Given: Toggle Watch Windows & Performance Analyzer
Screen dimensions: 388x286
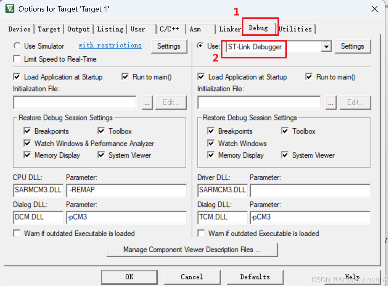Looking at the screenshot, I should pyautogui.click(x=27, y=143).
